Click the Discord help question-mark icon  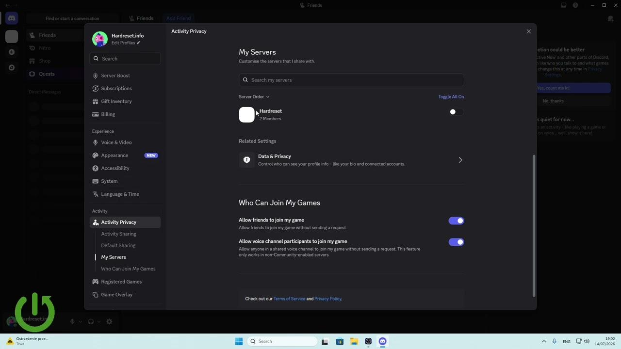click(x=575, y=5)
